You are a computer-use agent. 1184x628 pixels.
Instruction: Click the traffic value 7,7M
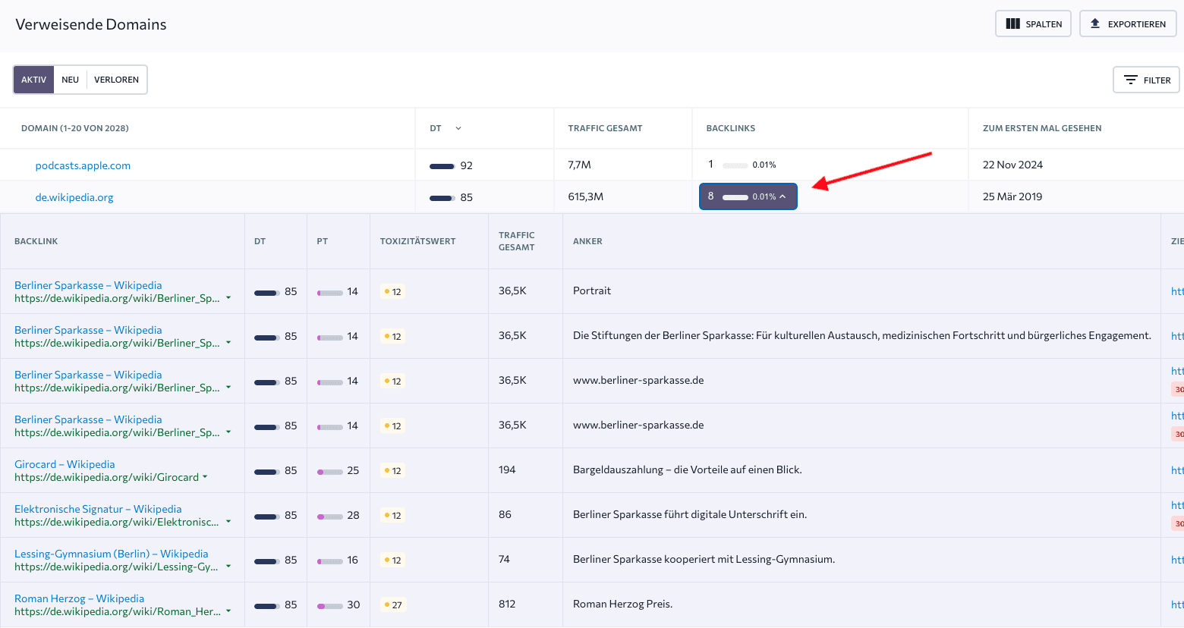click(579, 165)
